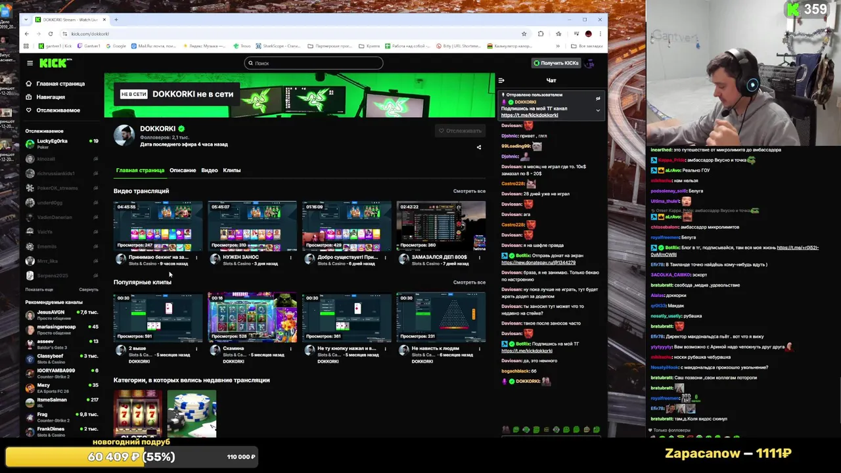841x473 pixels.
Task: Open recommended channel ItsmeSaiman
Action: point(61,402)
